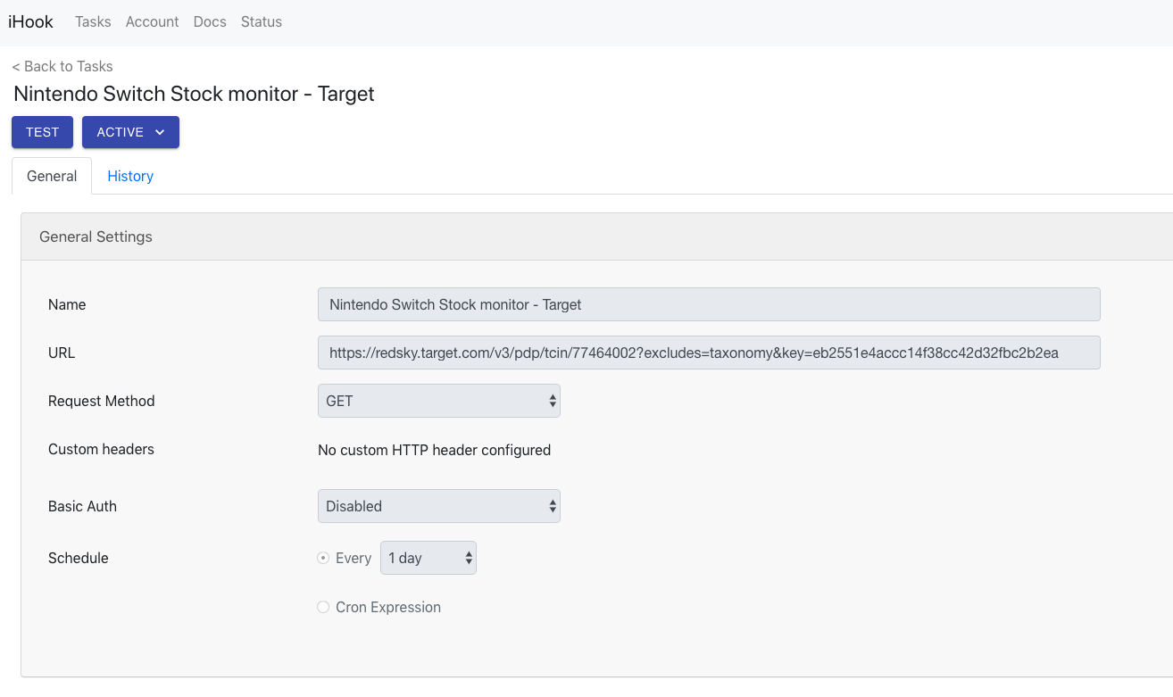Click the 'Custom headers' label
Screen dimensions: 1173x697
101,449
